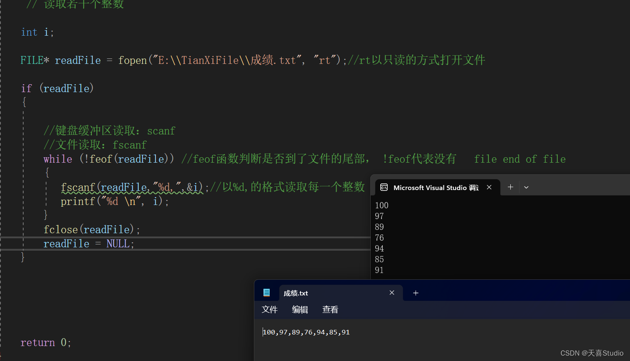Click the comment '//键盘缓冲区读取: scanf'
The image size is (630, 361).
click(x=109, y=131)
